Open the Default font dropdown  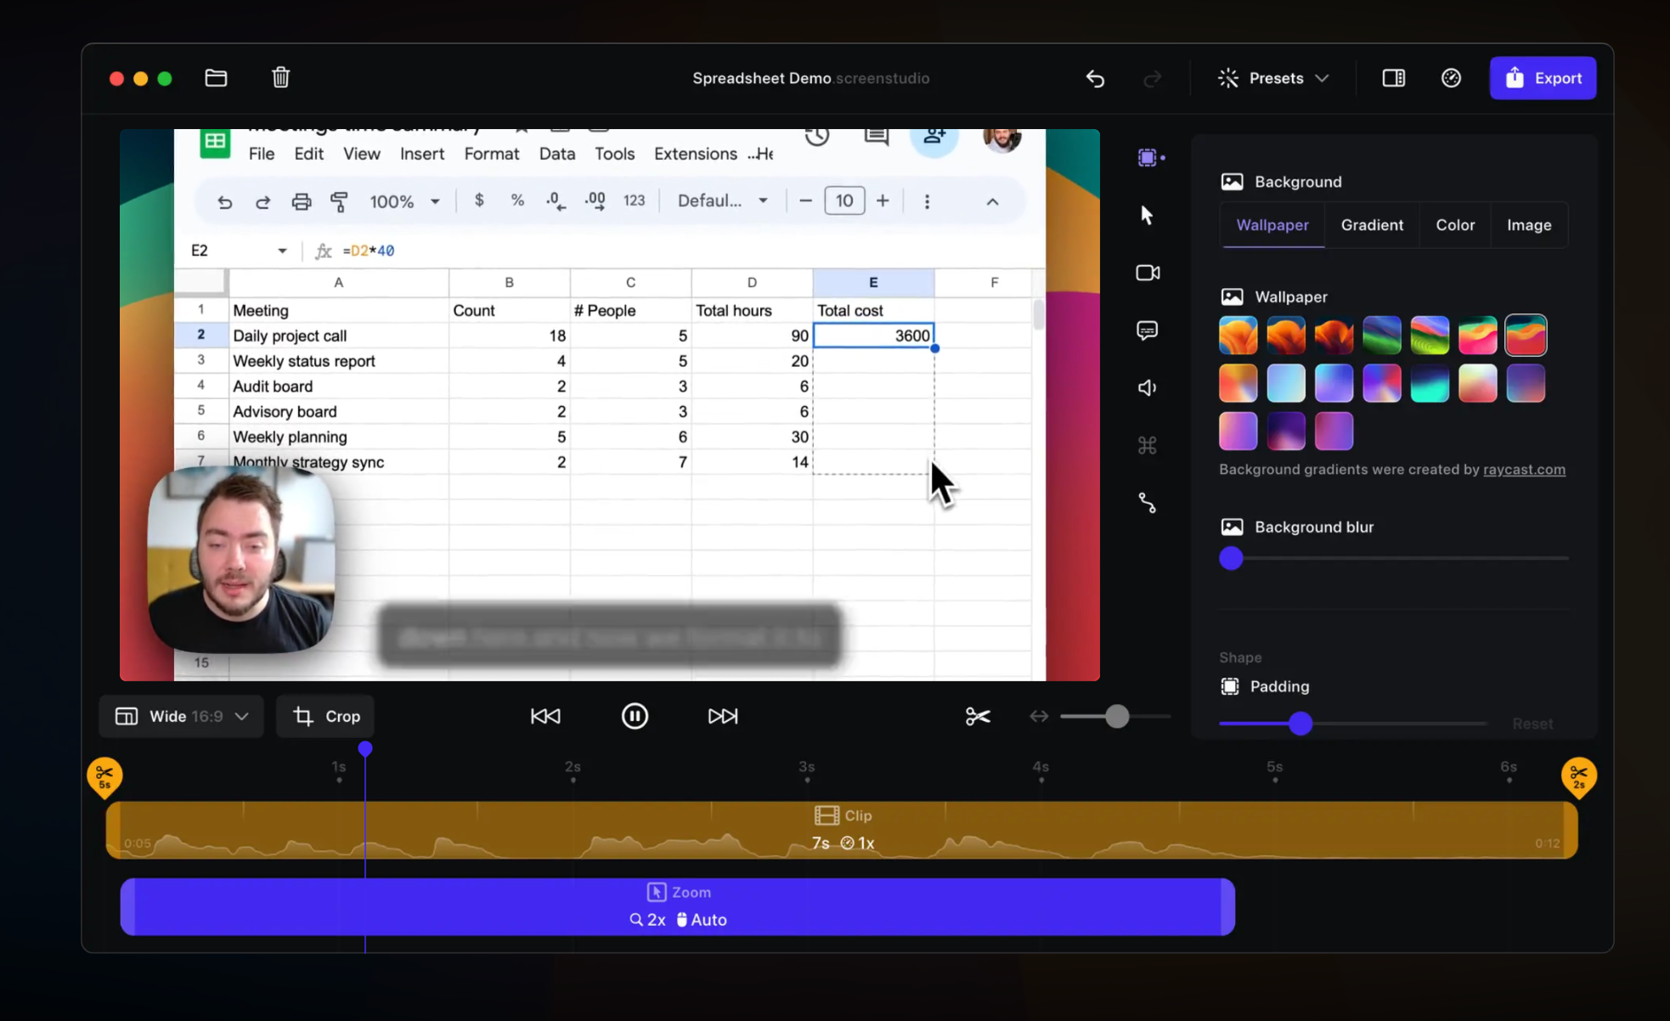pos(722,201)
